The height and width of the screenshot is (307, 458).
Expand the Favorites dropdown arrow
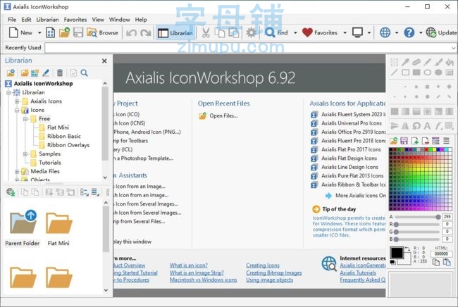click(345, 32)
